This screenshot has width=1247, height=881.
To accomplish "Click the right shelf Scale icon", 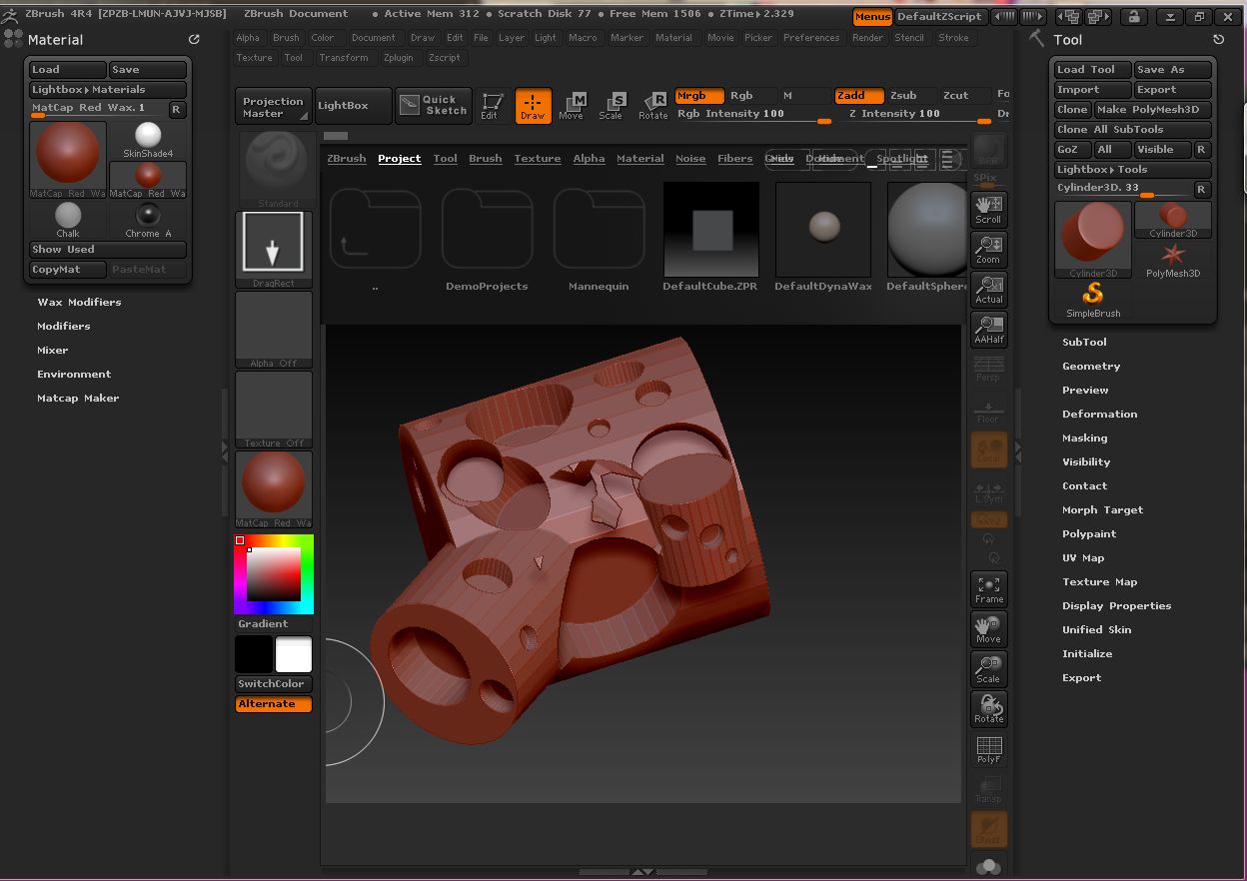I will 988,668.
